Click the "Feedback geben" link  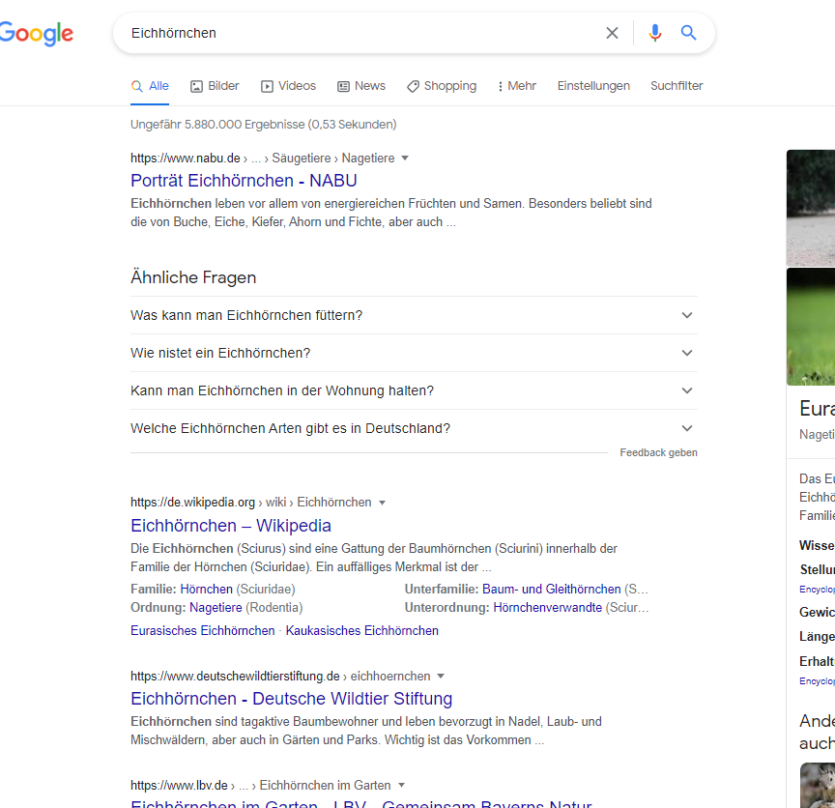pyautogui.click(x=658, y=451)
